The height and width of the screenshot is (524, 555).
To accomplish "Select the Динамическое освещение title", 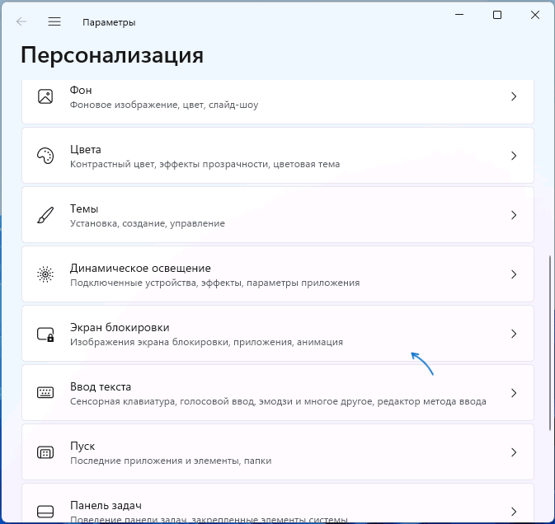I will tap(140, 269).
